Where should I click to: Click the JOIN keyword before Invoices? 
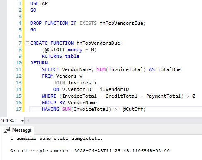click(59, 83)
